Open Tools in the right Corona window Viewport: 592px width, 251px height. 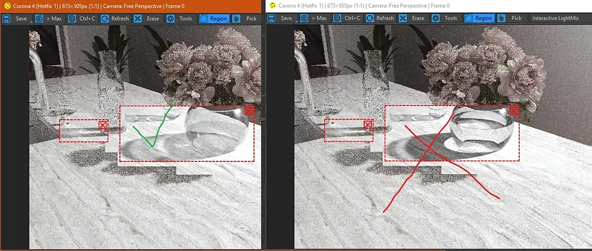(x=447, y=18)
